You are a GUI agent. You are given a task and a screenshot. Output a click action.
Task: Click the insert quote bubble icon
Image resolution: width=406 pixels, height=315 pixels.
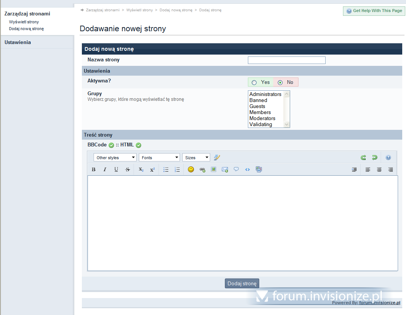coord(236,170)
